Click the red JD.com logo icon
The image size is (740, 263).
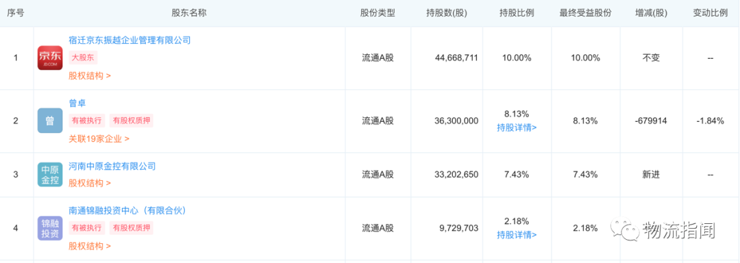coord(50,58)
